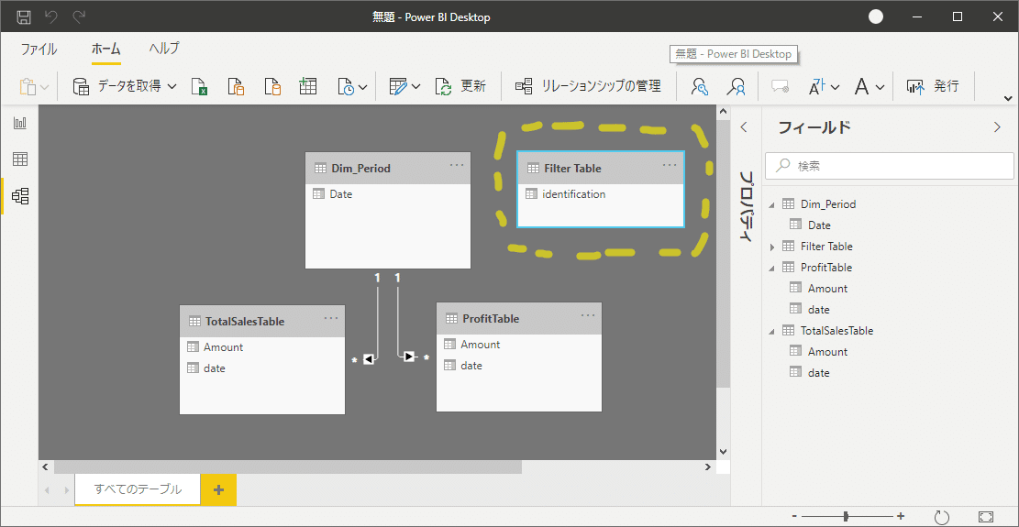The image size is (1019, 527).
Task: Click zoom out minus button
Action: point(795,516)
